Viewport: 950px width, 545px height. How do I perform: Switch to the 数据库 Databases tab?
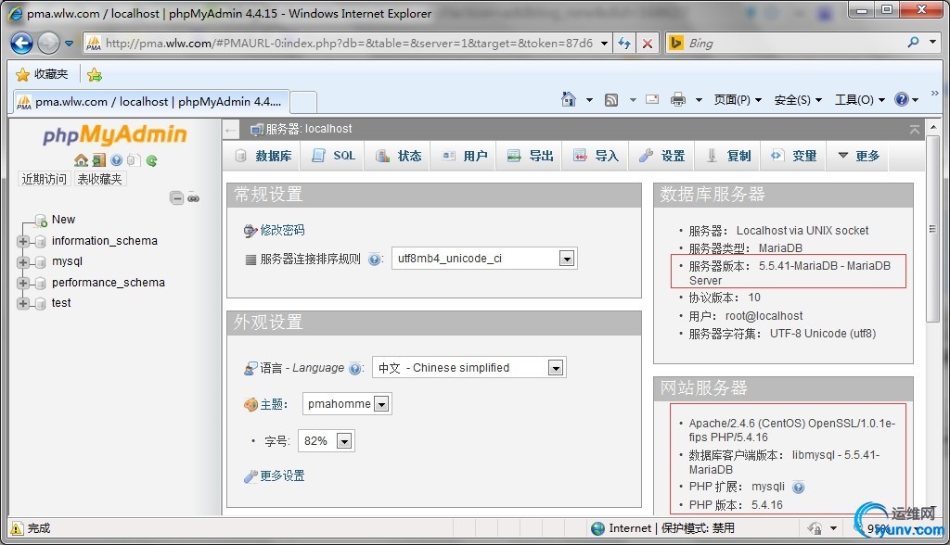pyautogui.click(x=263, y=156)
